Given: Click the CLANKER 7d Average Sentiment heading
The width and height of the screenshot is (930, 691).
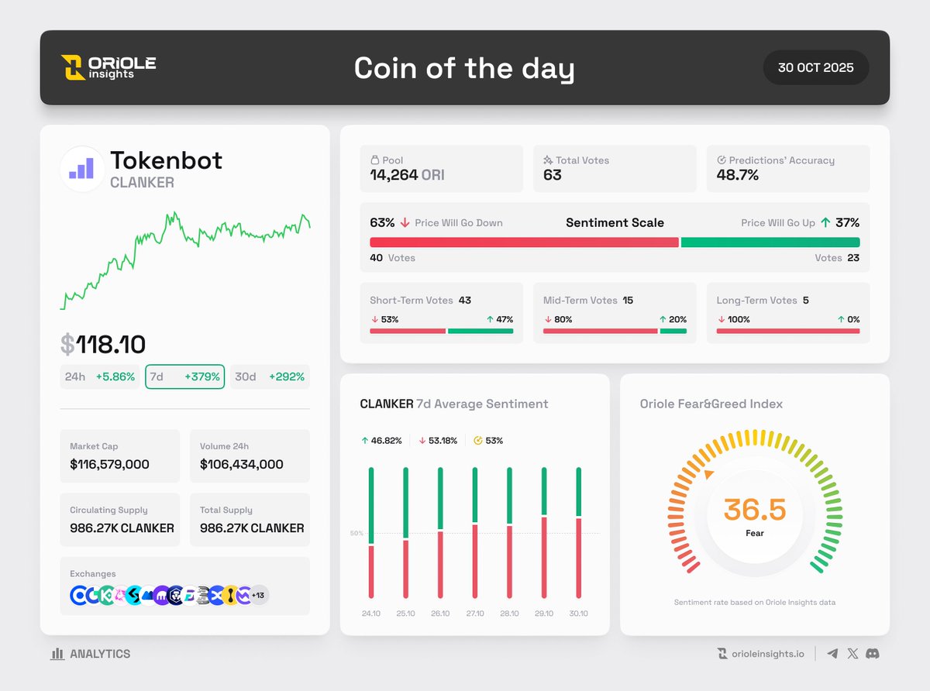Looking at the screenshot, I should (x=454, y=404).
